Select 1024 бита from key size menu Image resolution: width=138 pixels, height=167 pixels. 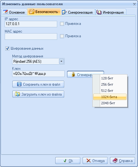coord(110,97)
